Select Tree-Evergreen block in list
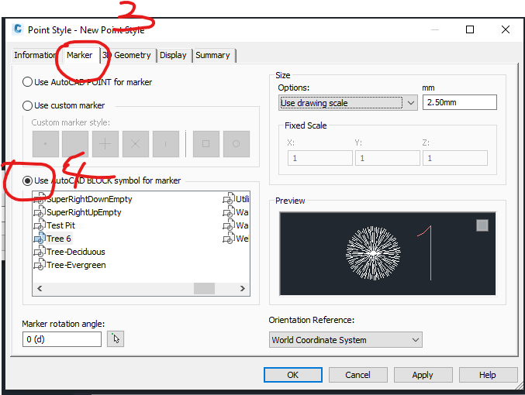Image resolution: width=525 pixels, height=395 pixels. [x=76, y=265]
